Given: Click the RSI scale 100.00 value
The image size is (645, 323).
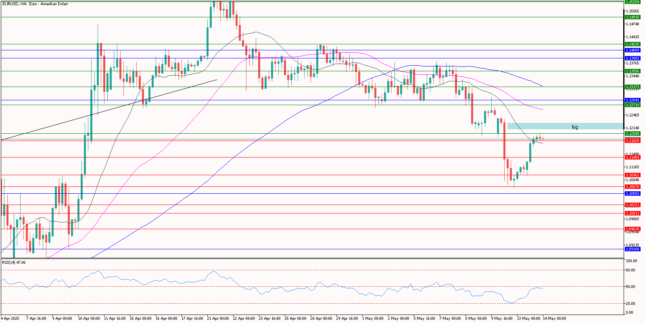Looking at the screenshot, I should coord(631,261).
